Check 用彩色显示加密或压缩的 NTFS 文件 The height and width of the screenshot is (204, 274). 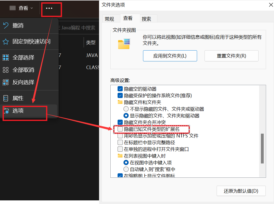tap(120, 136)
